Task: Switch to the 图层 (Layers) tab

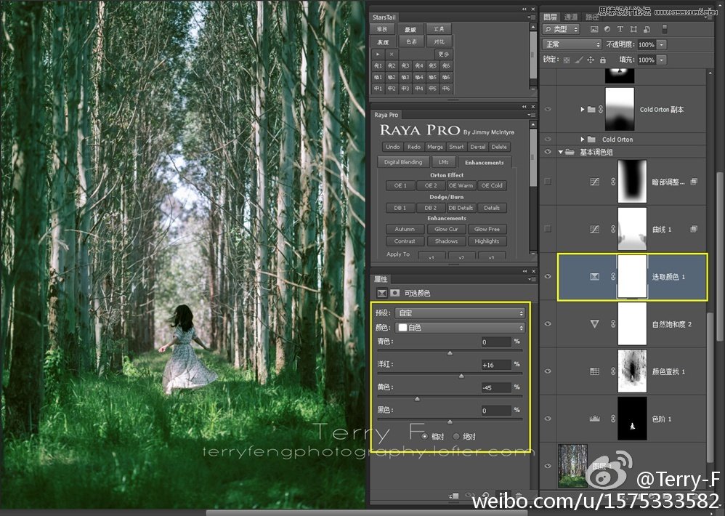Action: click(550, 17)
